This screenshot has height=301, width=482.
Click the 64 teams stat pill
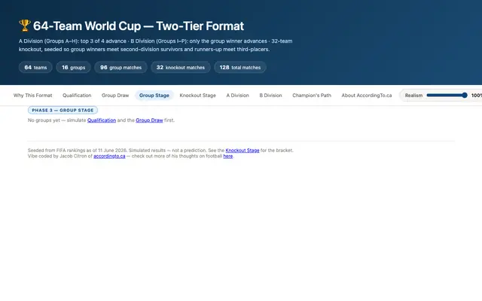[x=35, y=67]
